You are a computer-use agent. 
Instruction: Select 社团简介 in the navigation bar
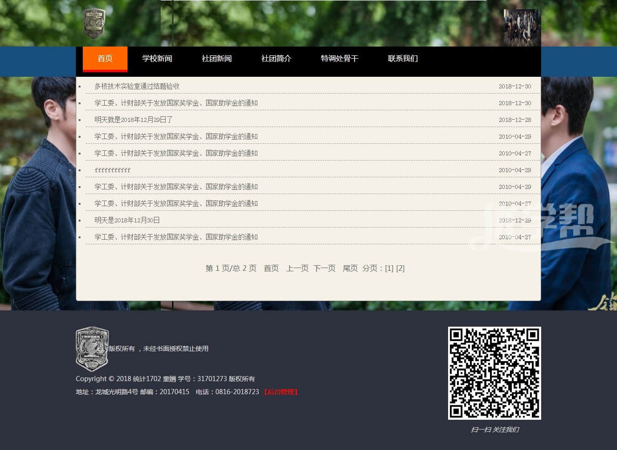276,59
